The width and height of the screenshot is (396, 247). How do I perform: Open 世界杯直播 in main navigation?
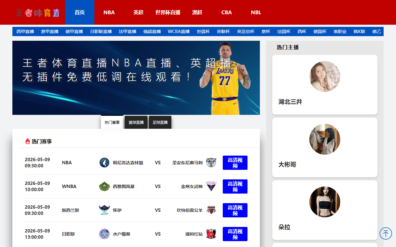pyautogui.click(x=168, y=12)
